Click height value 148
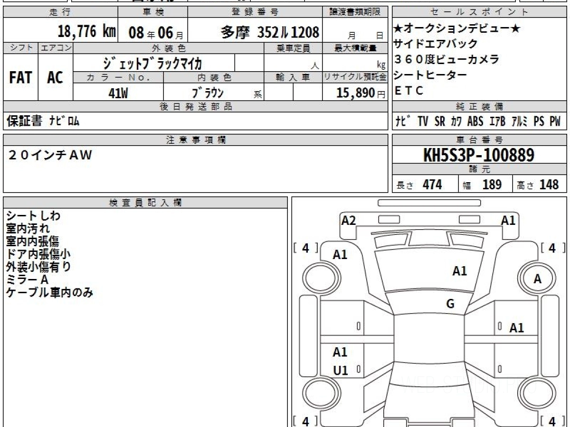 (x=549, y=184)
